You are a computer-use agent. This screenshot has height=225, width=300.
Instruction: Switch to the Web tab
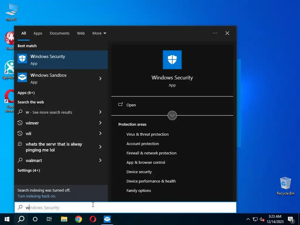[81, 33]
